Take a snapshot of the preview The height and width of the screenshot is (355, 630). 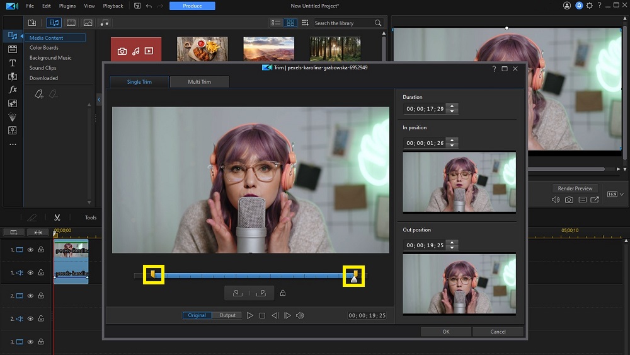[x=569, y=200]
